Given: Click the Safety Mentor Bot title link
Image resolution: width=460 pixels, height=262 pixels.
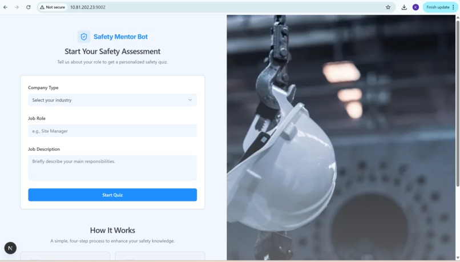Looking at the screenshot, I should (x=120, y=37).
